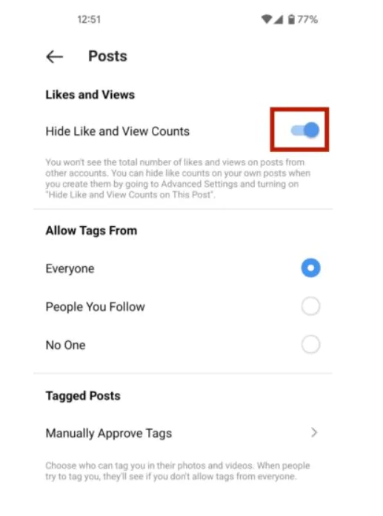The width and height of the screenshot is (383, 516).
Task: Tap the No One option label
Action: click(65, 345)
